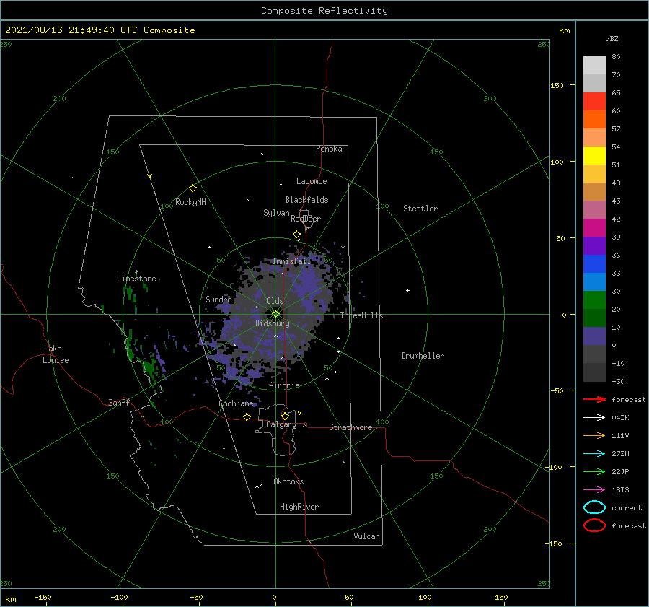Click the Sylvan label on map
This screenshot has width=649, height=607.
tap(276, 213)
